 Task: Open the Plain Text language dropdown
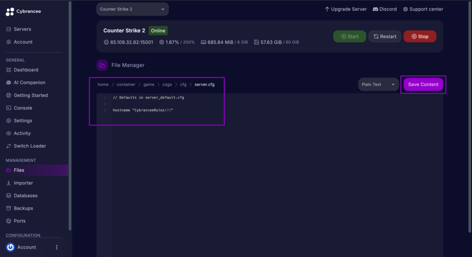tap(378, 85)
